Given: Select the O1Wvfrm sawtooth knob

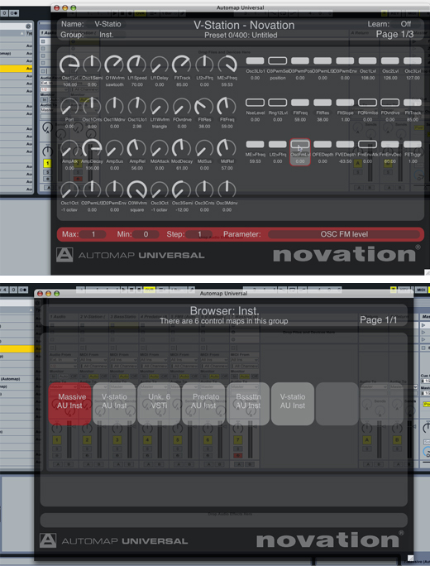Looking at the screenshot, I should (114, 65).
